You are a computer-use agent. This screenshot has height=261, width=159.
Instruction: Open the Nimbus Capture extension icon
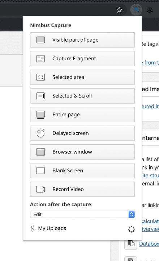[136, 10]
